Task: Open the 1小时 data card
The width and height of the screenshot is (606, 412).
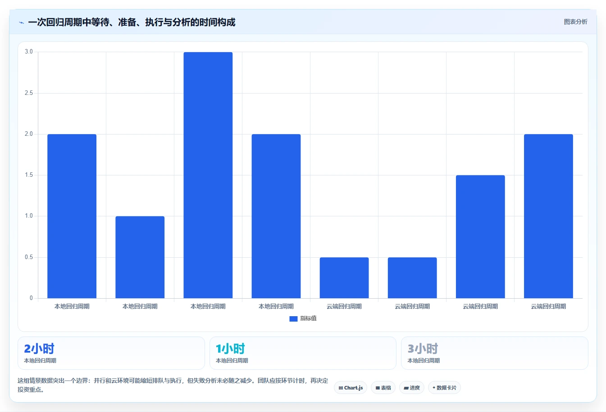Action: (303, 353)
